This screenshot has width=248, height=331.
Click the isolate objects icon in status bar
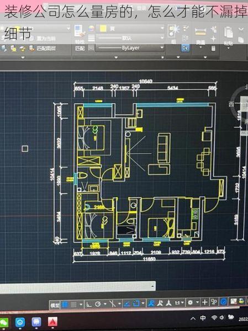point(214,302)
